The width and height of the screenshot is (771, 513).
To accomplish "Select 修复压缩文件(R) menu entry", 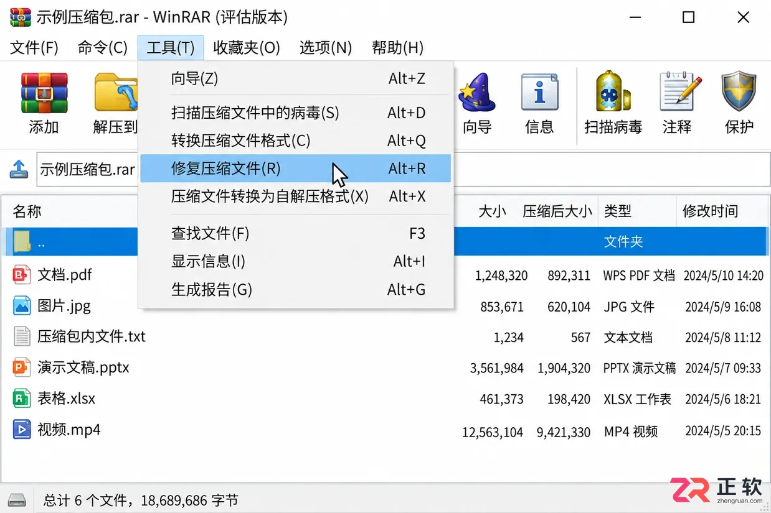I will point(295,169).
